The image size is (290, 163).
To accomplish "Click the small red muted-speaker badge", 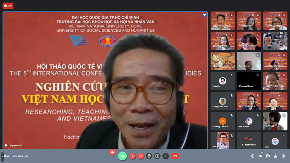I will (113, 152).
